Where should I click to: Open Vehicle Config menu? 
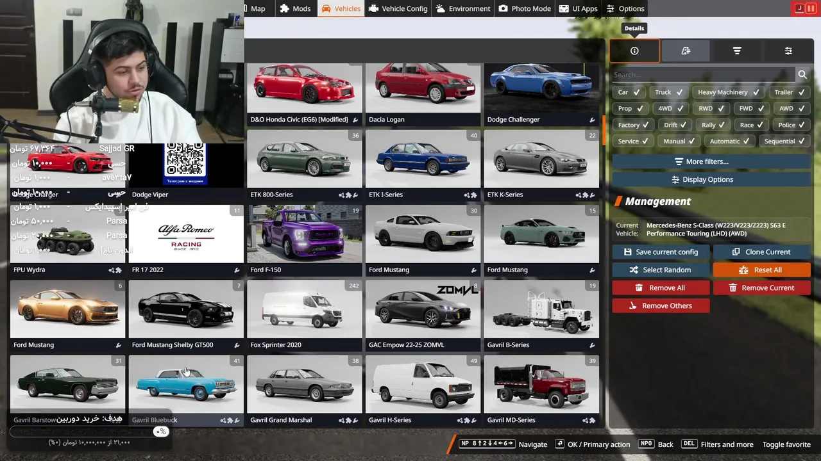tap(398, 8)
